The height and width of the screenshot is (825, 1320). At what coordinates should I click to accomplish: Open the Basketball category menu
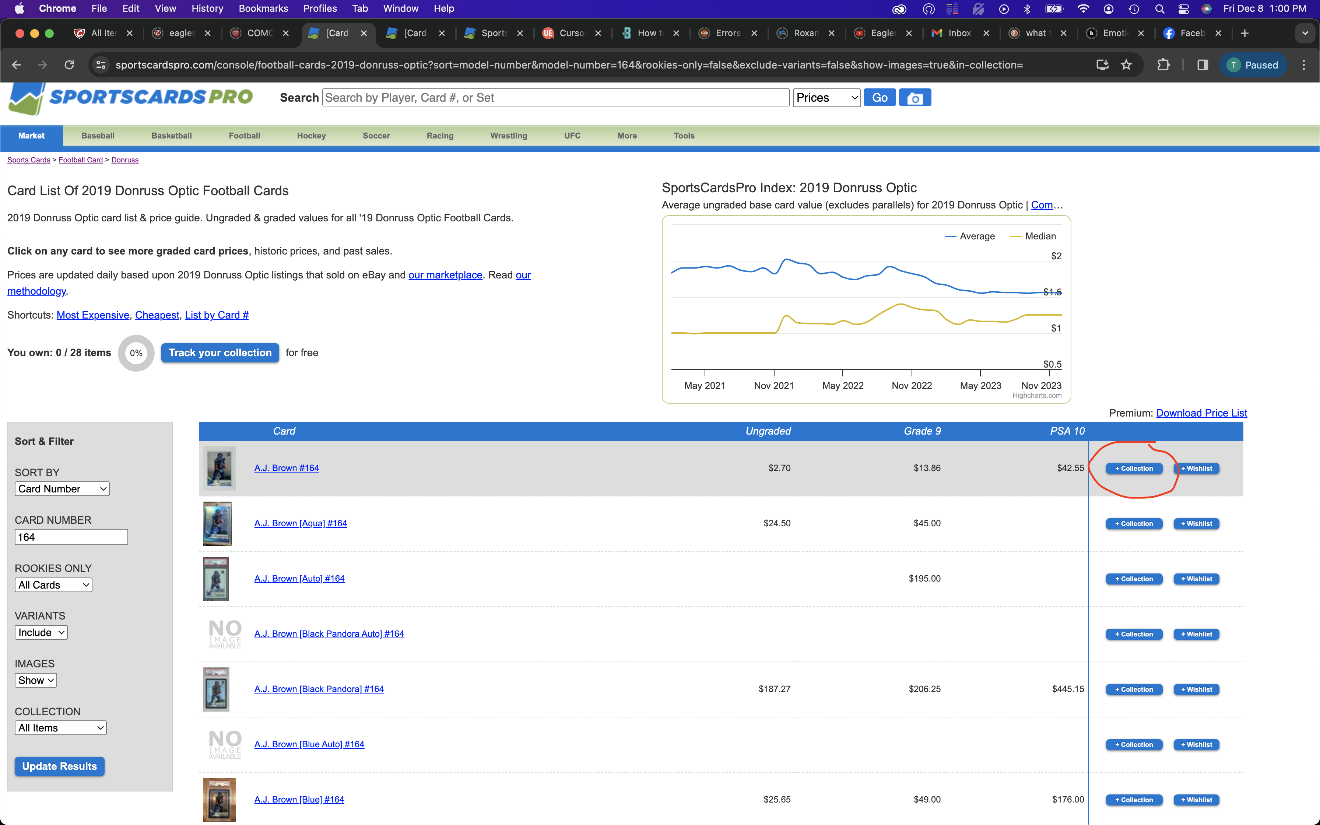[171, 135]
